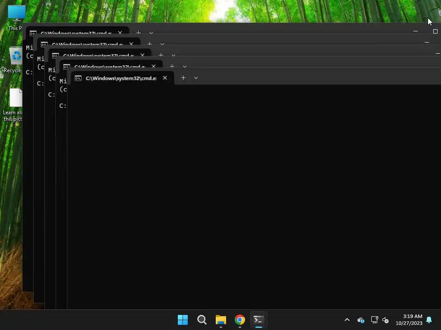Close the front window's cmd.exe tab
Image resolution: width=441 pixels, height=330 pixels.
pyautogui.click(x=165, y=78)
